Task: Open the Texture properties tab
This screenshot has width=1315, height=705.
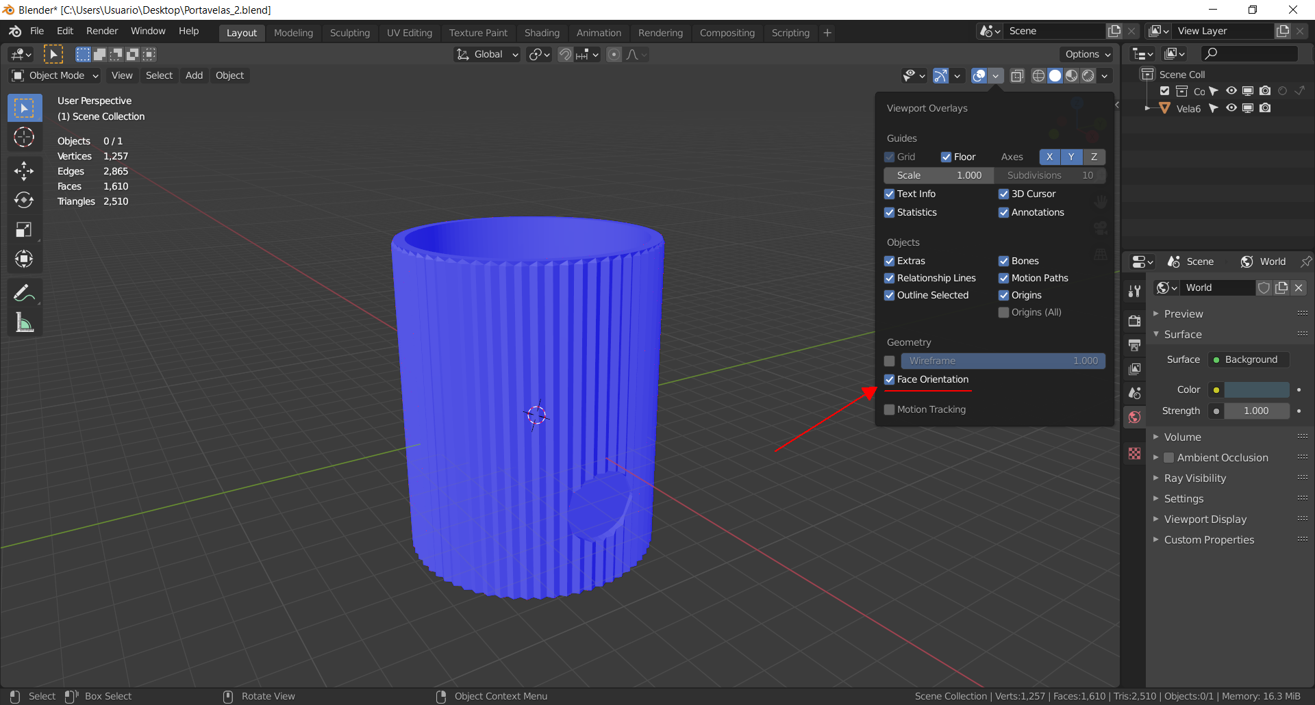Action: 1135,453
